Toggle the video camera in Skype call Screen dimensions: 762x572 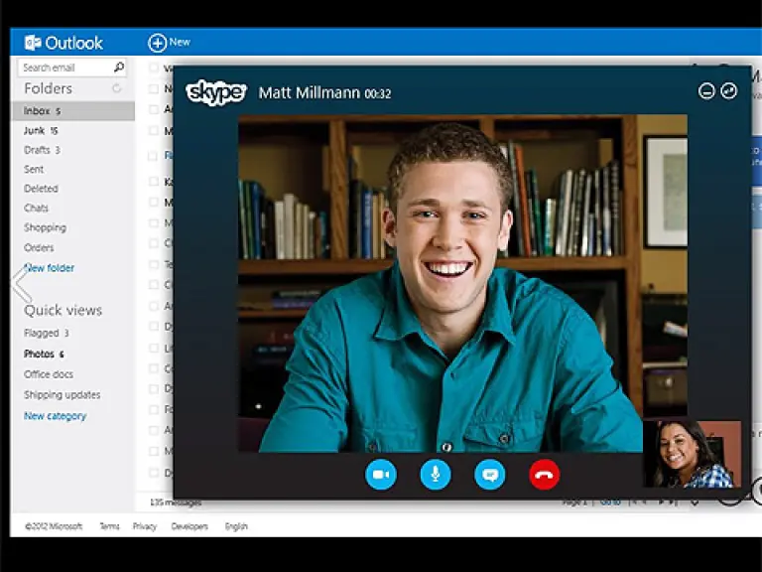(380, 475)
